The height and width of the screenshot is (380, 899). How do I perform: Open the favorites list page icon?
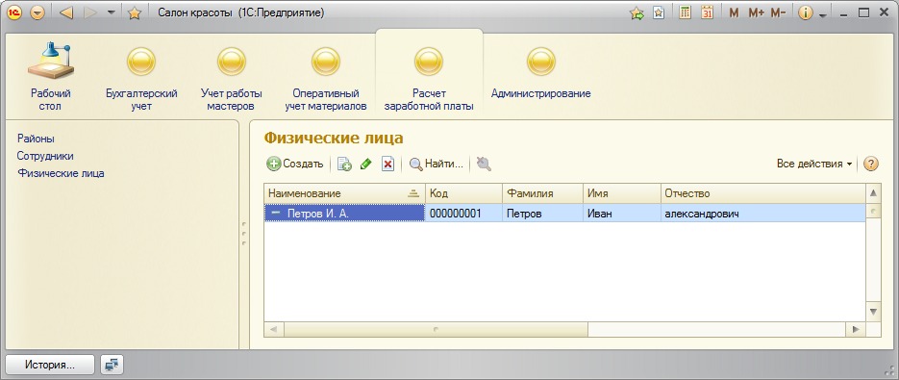pyautogui.click(x=659, y=13)
